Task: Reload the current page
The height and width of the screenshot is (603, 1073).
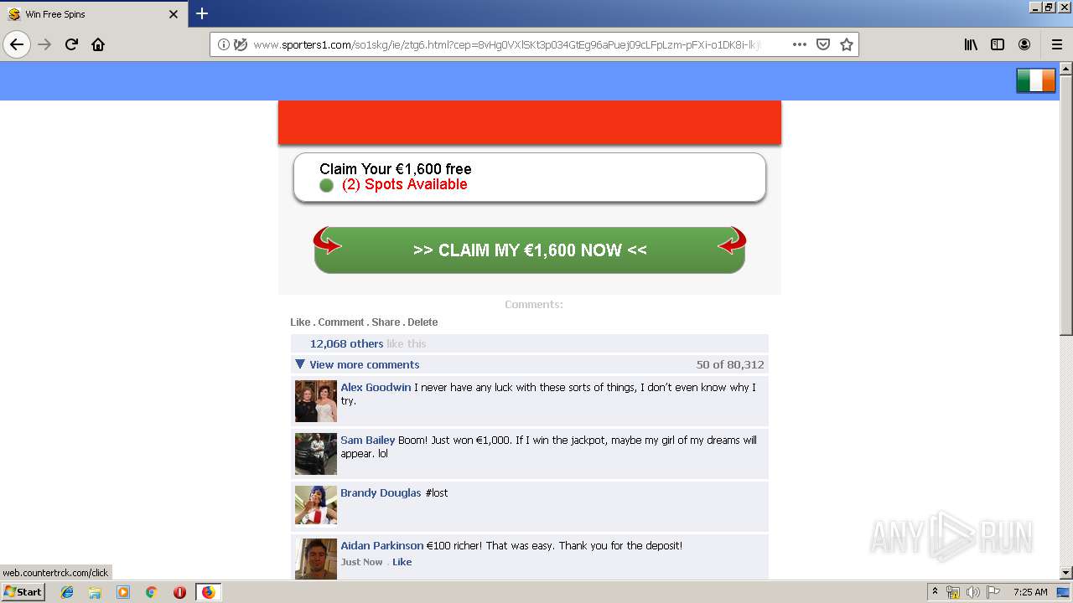Action: pyautogui.click(x=72, y=44)
